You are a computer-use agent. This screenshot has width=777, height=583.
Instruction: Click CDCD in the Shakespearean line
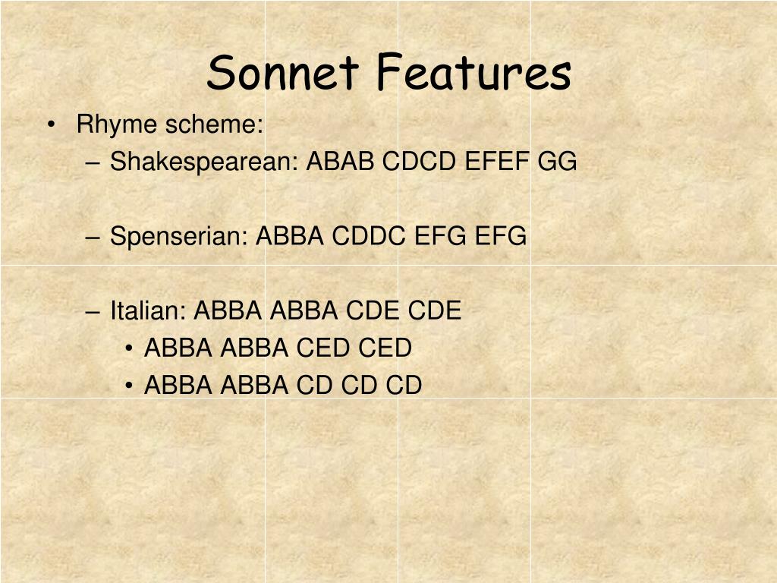419,161
